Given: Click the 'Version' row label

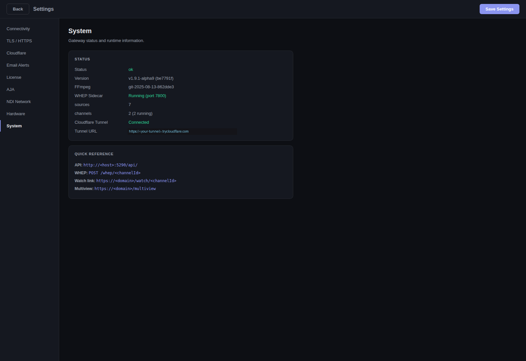Looking at the screenshot, I should tap(82, 78).
